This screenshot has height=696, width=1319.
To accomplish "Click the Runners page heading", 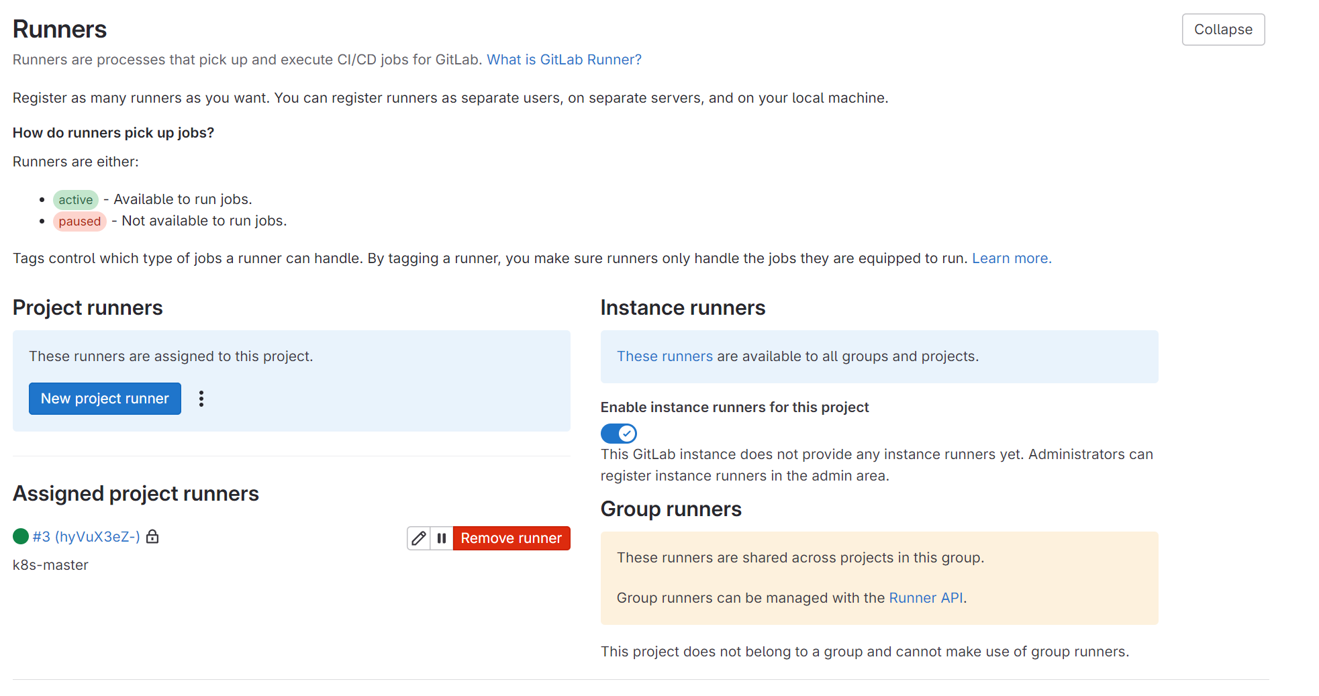I will (60, 30).
